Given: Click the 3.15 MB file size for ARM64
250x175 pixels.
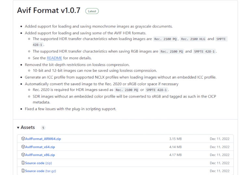Looking at the screenshot, I should coord(175,139).
